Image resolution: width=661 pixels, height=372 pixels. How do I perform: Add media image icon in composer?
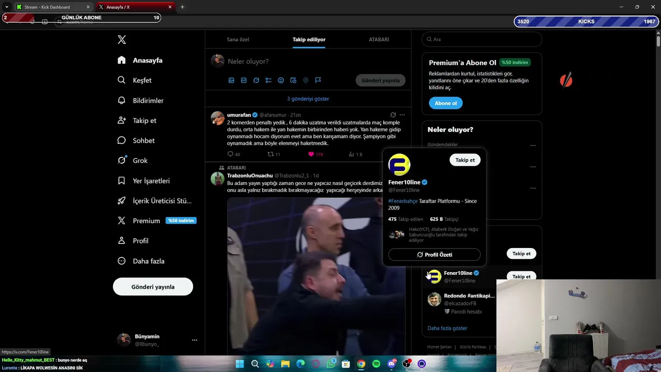point(231,81)
